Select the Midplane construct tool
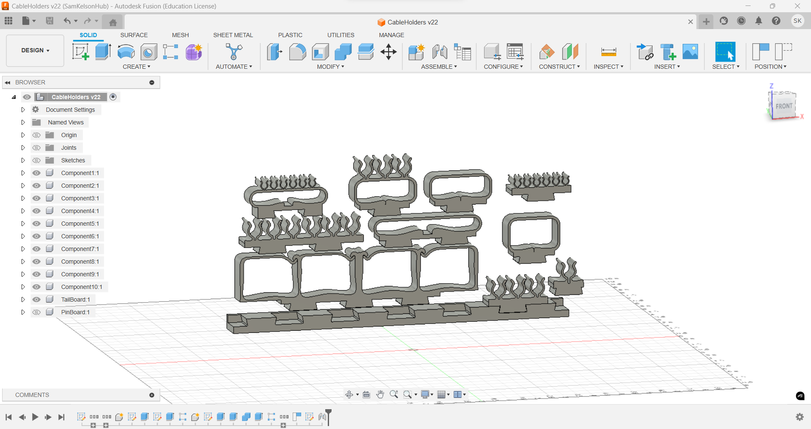Viewport: 811px width, 429px height. [x=570, y=52]
